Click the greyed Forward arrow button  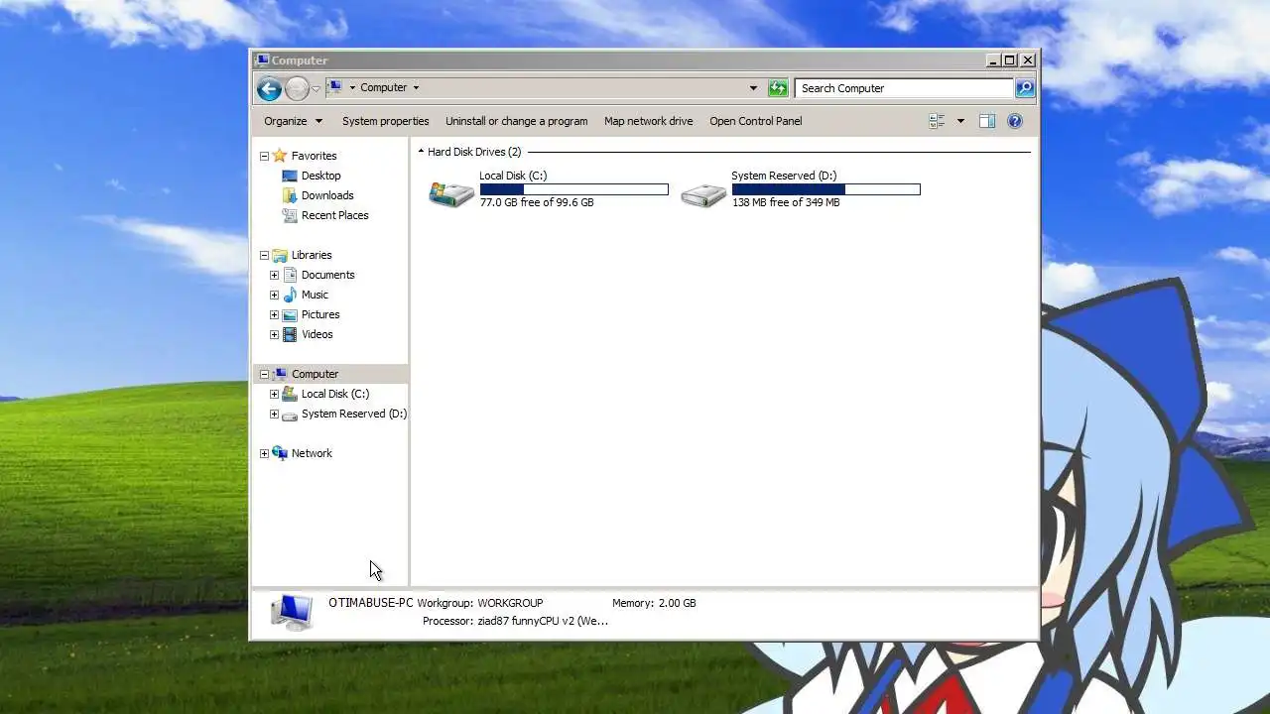pyautogui.click(x=297, y=88)
